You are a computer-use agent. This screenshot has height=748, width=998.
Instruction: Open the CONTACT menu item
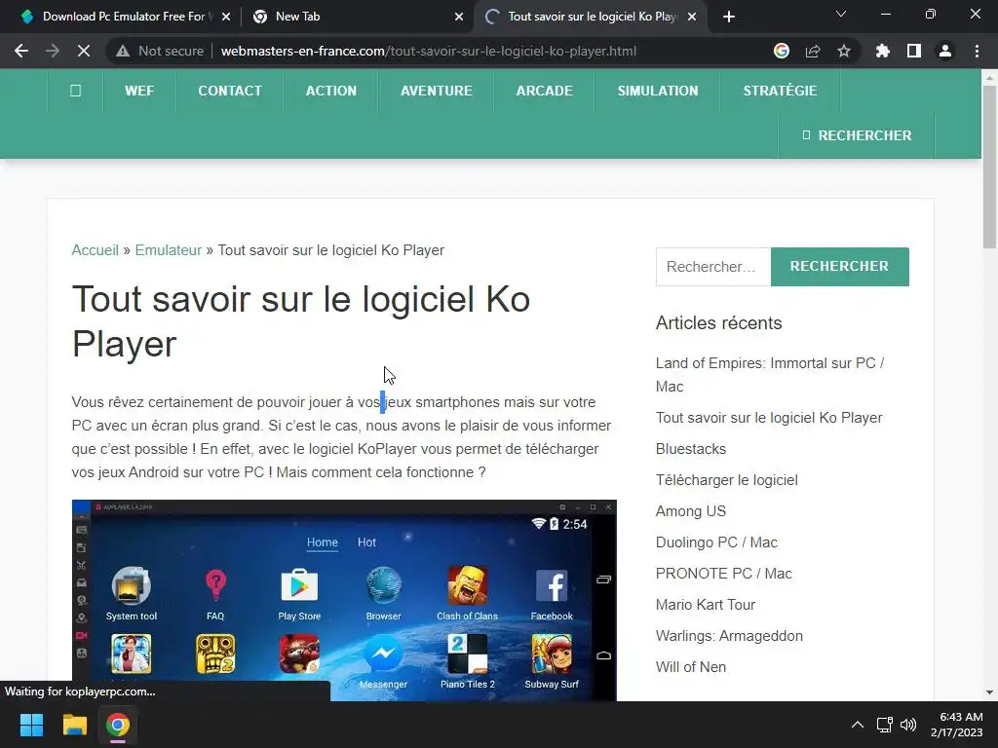click(x=230, y=91)
